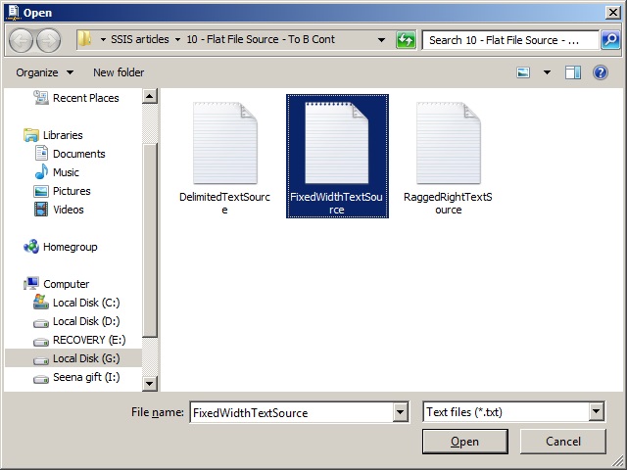Select the Pictures tree item label
Viewport: 627px width, 470px height.
coord(72,191)
